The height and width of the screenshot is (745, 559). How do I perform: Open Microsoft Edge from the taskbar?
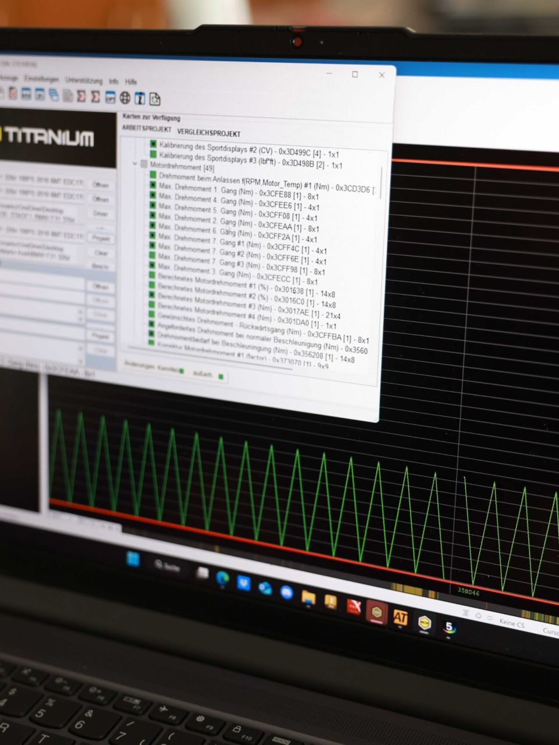click(223, 578)
